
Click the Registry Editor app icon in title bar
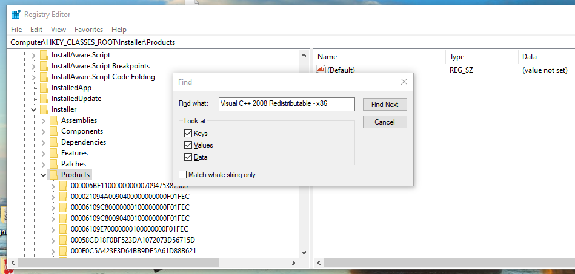[x=15, y=15]
